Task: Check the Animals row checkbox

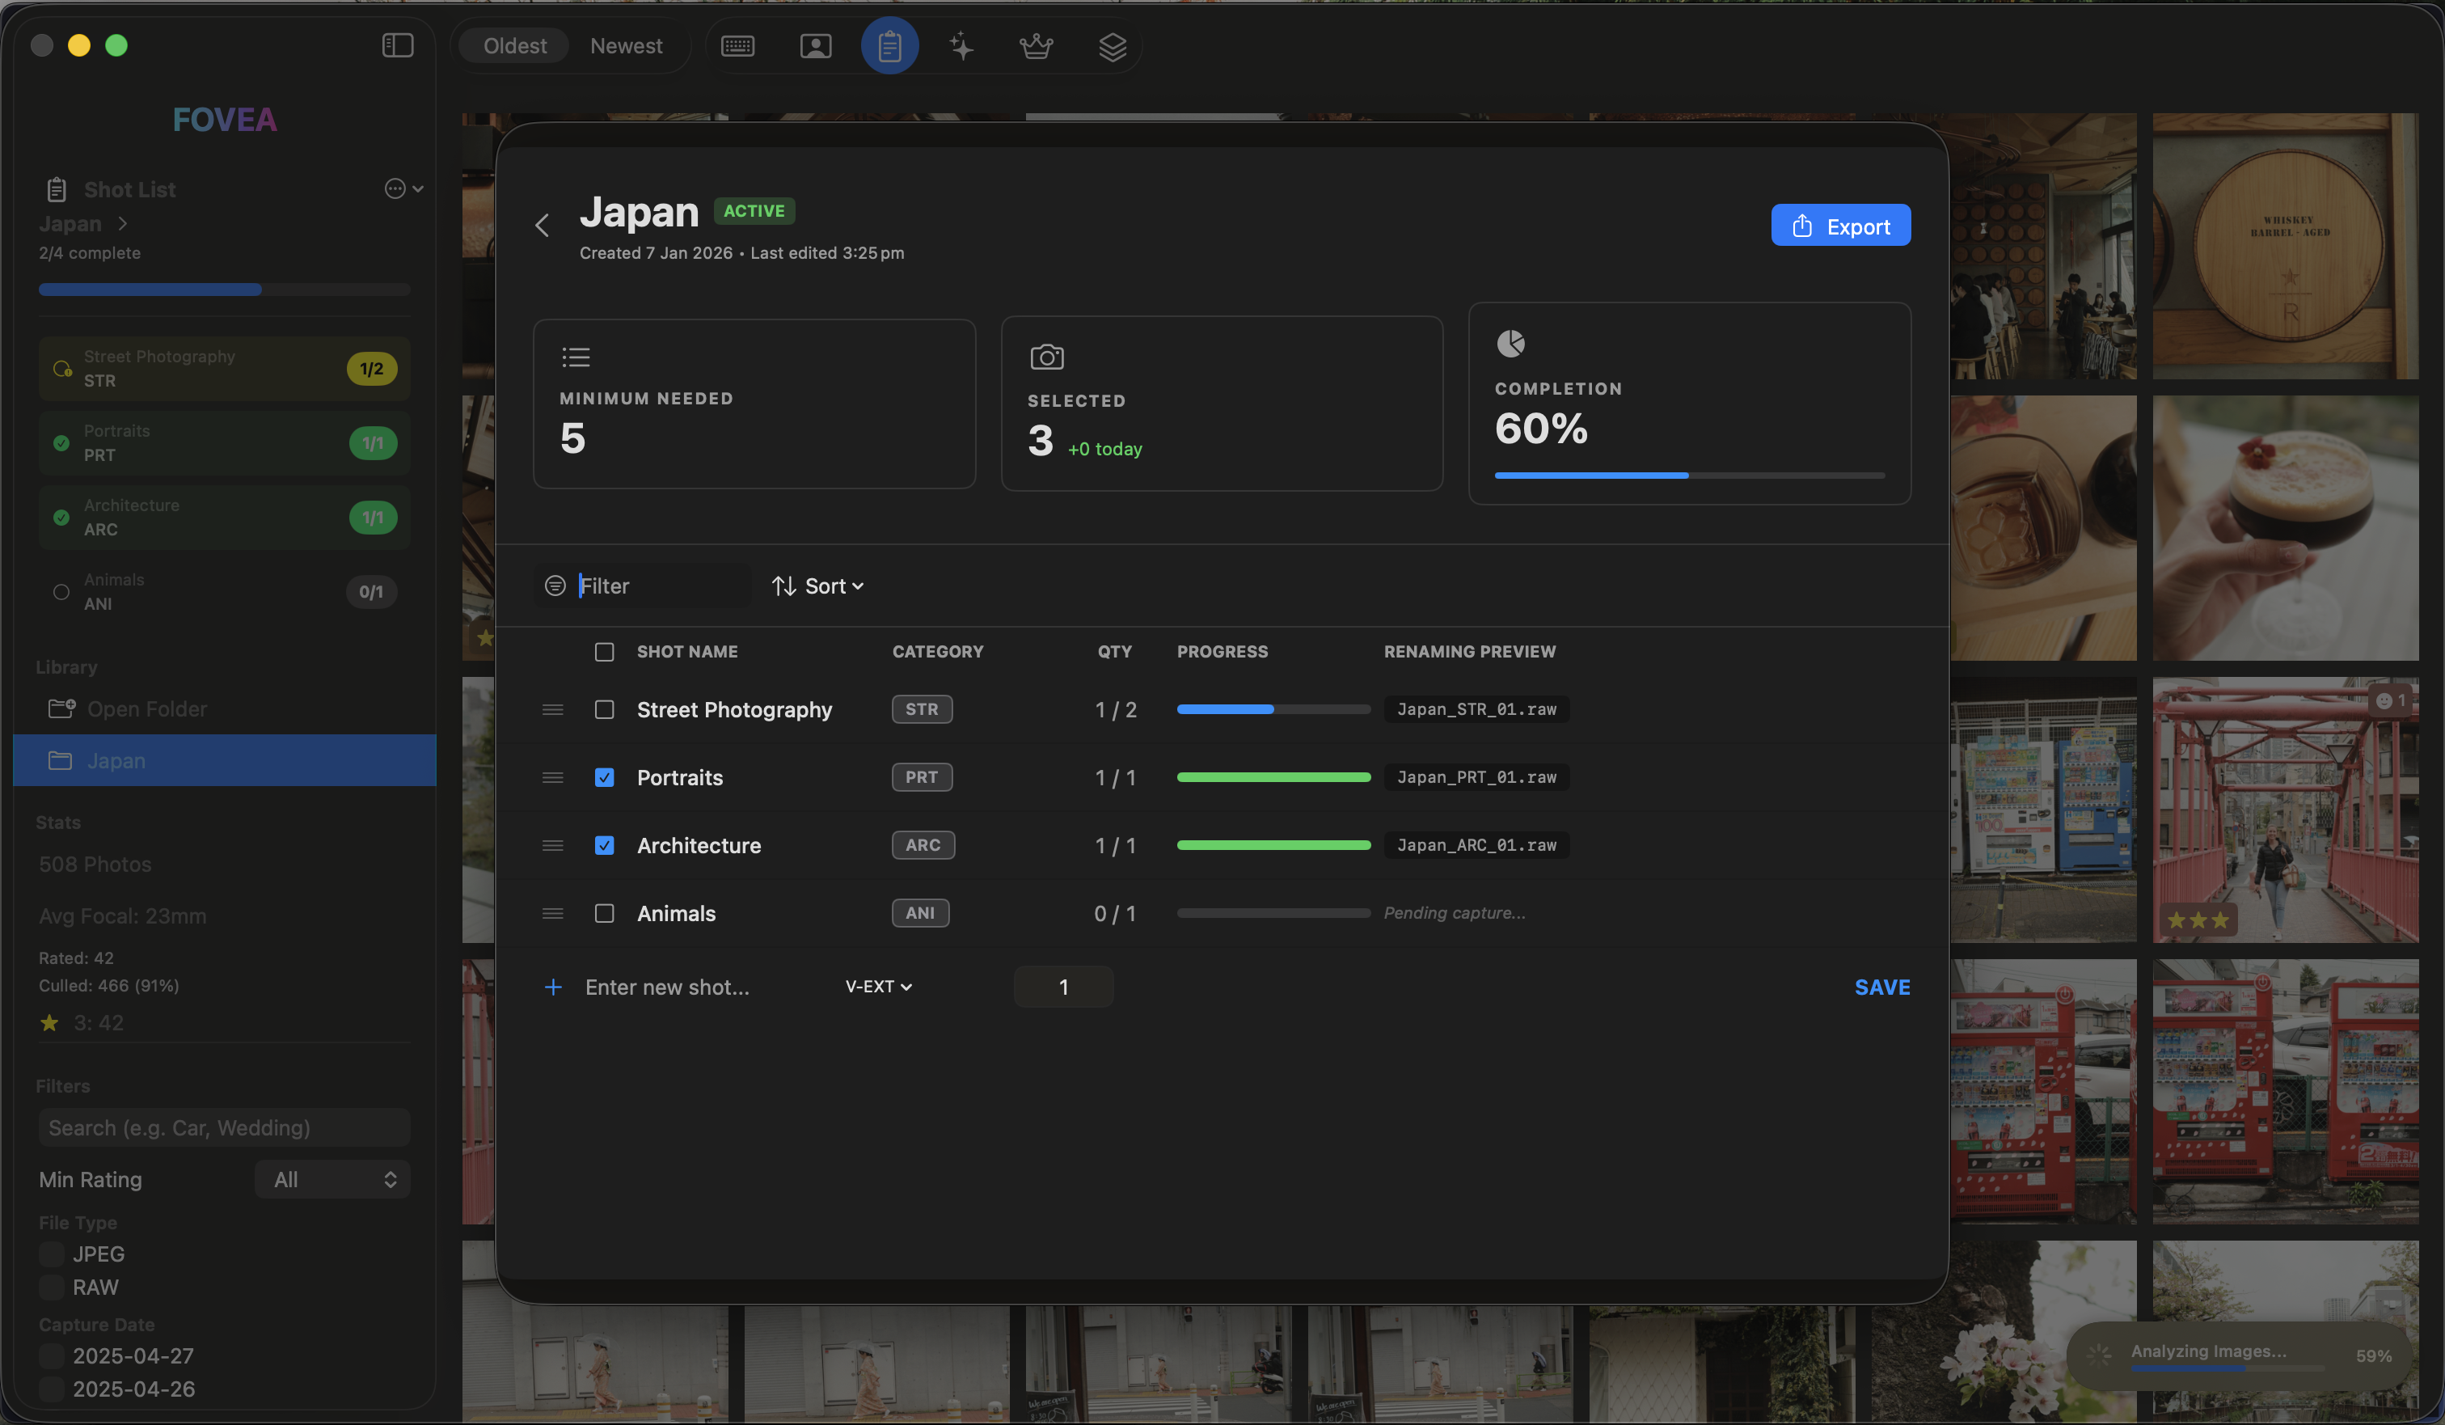Action: coord(605,912)
